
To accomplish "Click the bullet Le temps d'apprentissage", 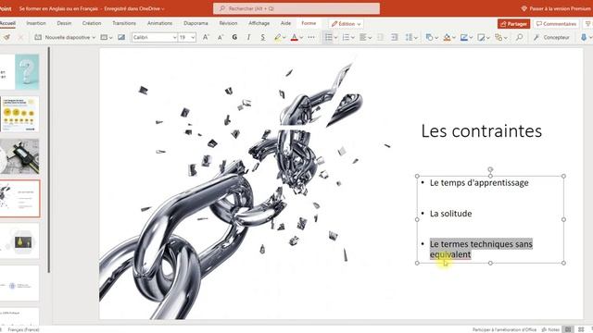I will click(479, 183).
